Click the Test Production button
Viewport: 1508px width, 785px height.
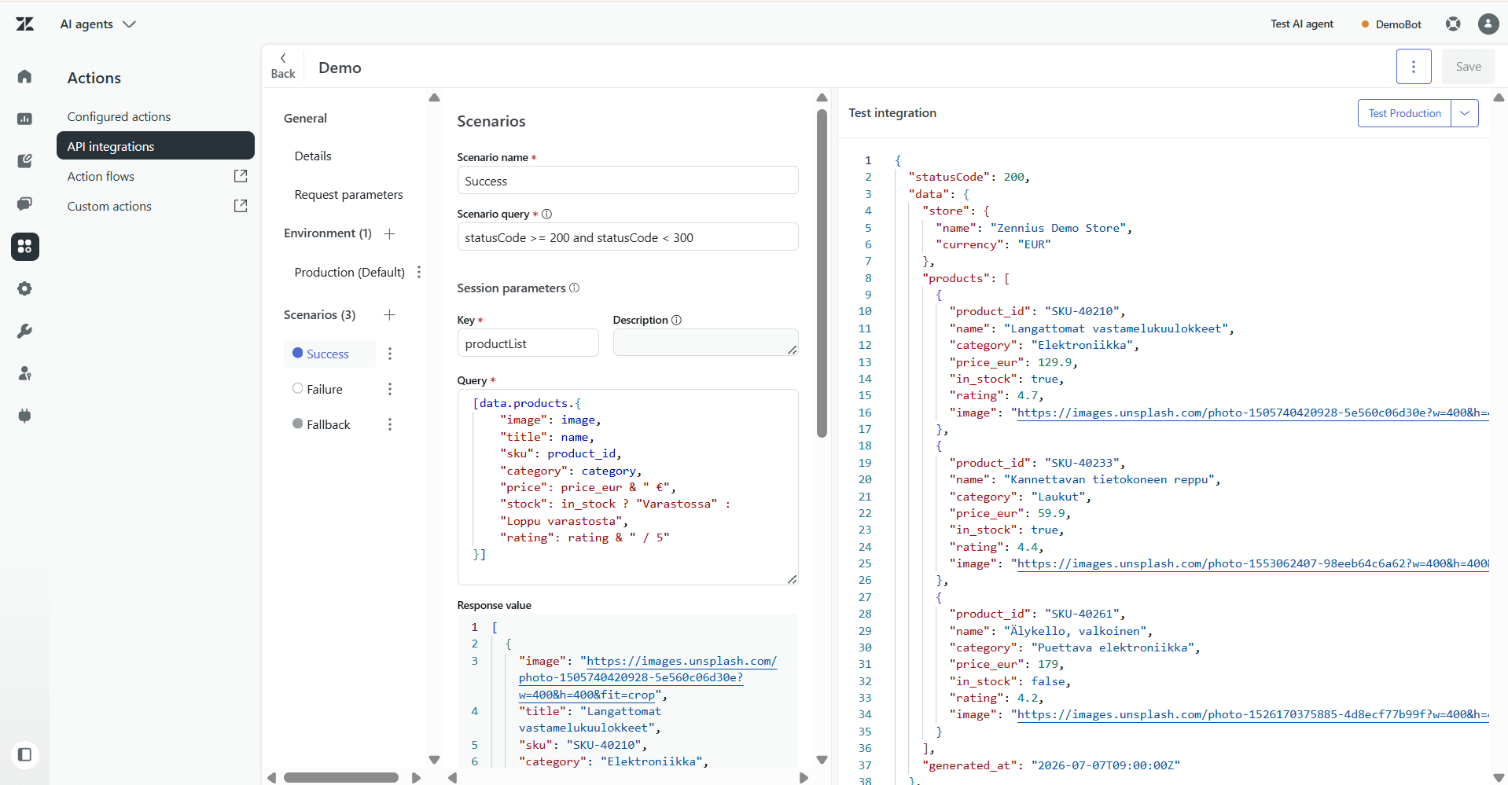(x=1404, y=113)
